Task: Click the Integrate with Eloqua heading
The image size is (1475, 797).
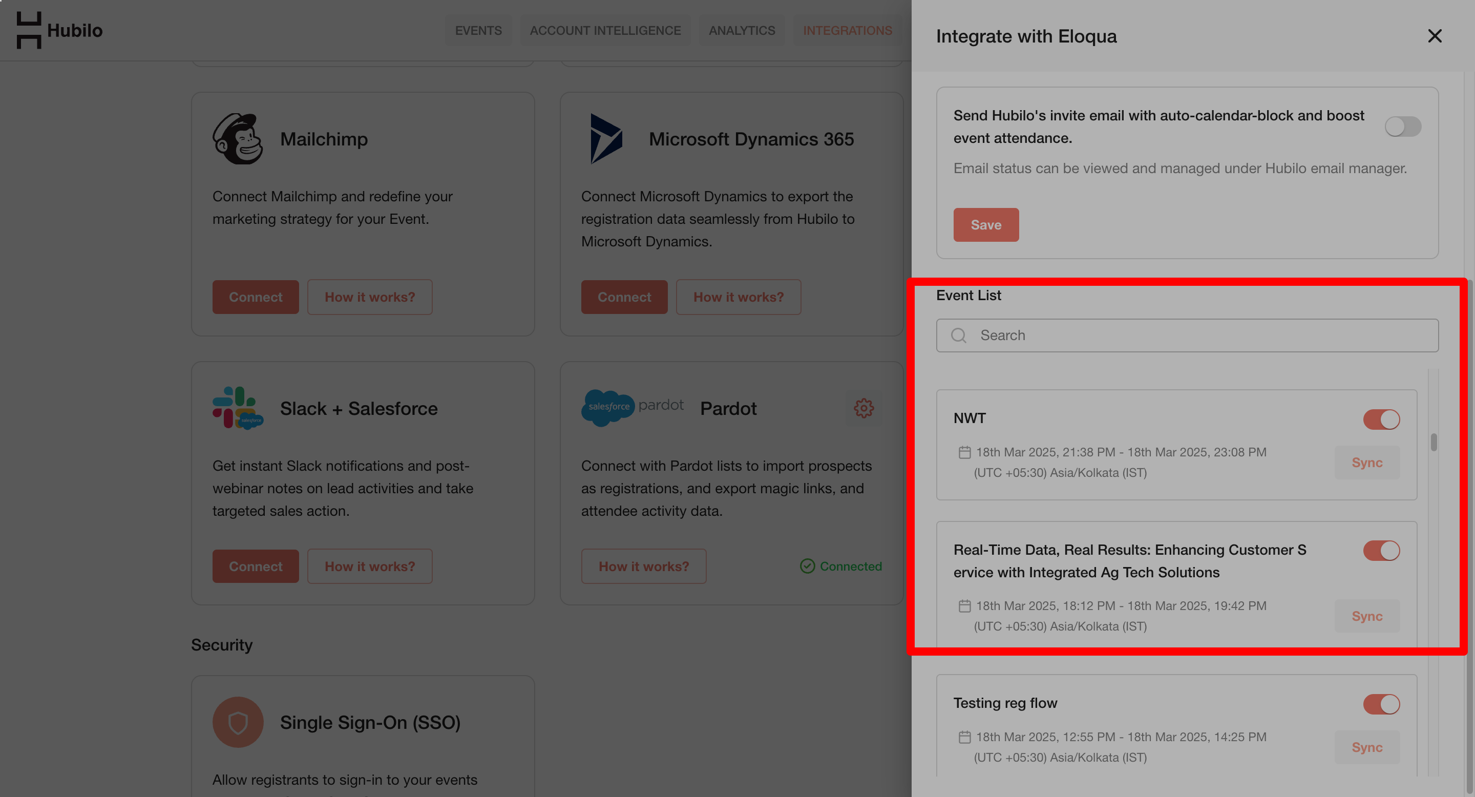Action: click(x=1026, y=36)
